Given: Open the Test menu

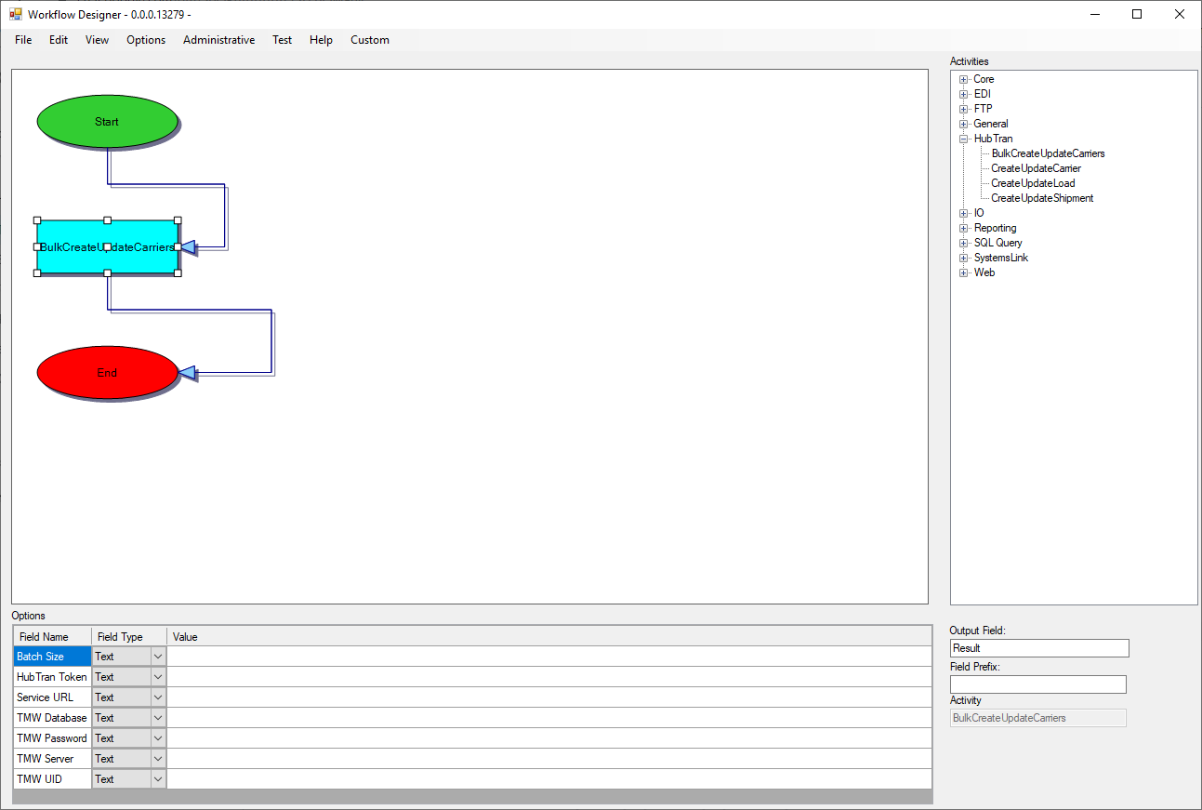Looking at the screenshot, I should pos(282,40).
